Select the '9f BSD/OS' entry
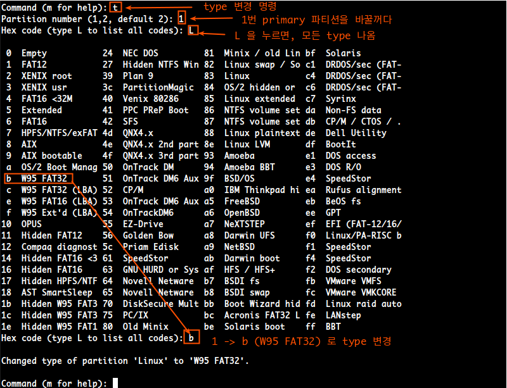This screenshot has width=507, height=388. pyautogui.click(x=229, y=178)
